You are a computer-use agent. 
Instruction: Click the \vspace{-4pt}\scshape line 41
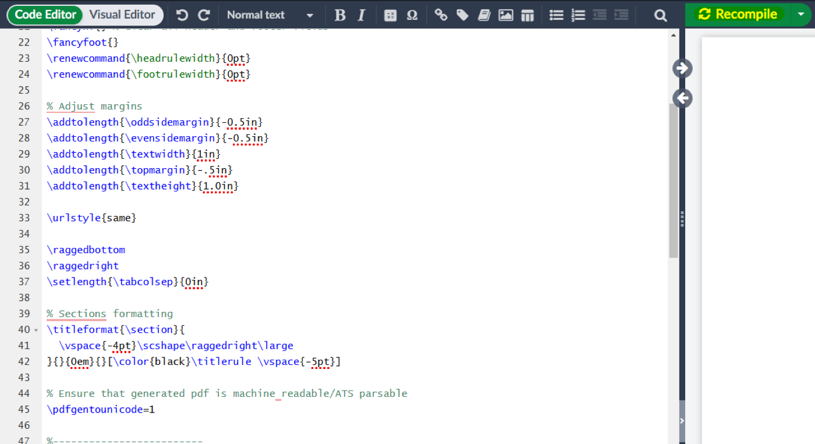click(x=176, y=346)
